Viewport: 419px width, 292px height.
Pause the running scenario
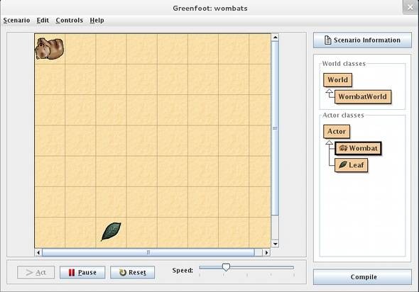coord(82,272)
